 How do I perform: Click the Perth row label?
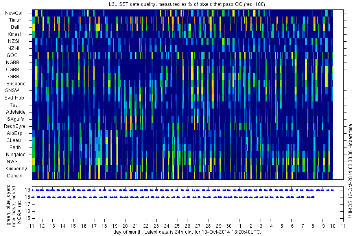tap(15, 147)
